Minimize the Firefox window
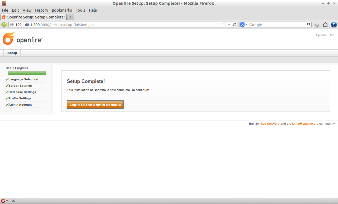This screenshot has height=204, width=338. [323, 3]
